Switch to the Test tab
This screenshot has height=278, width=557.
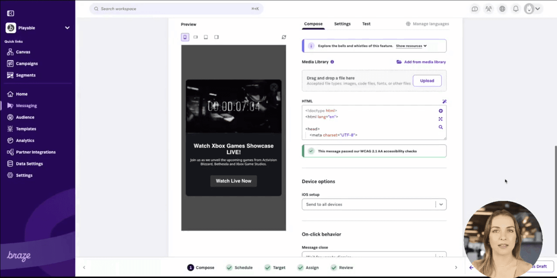click(x=366, y=24)
